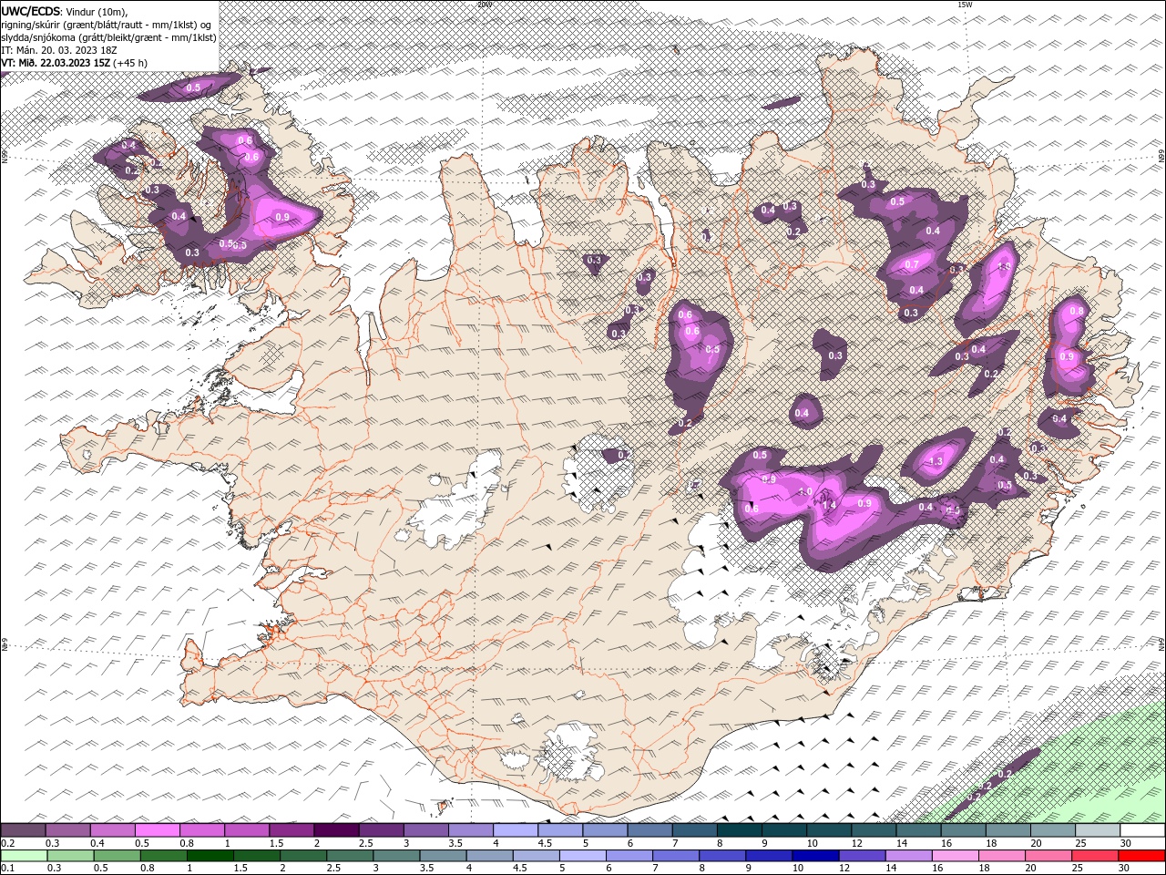Screen dimensions: 1166x875
Task: Pick the lower legend swatch labelled 10
Action: pos(814,856)
